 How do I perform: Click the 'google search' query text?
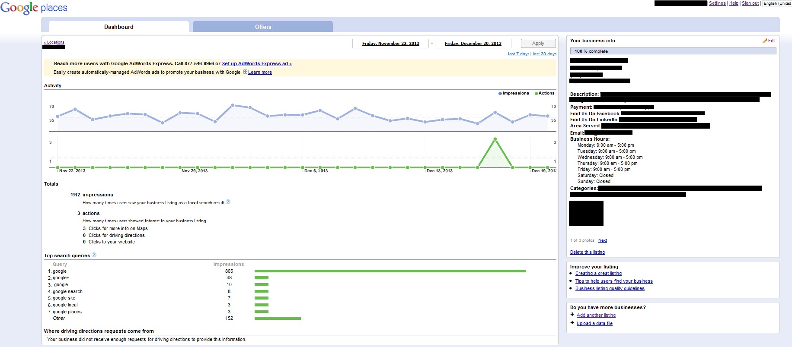pos(67,291)
